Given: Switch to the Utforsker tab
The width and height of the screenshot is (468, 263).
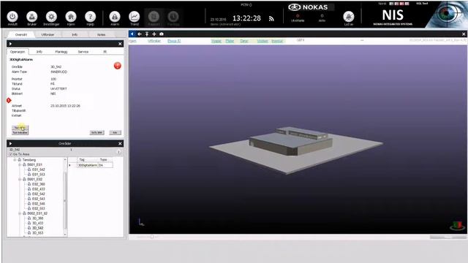Looking at the screenshot, I should click(48, 34).
